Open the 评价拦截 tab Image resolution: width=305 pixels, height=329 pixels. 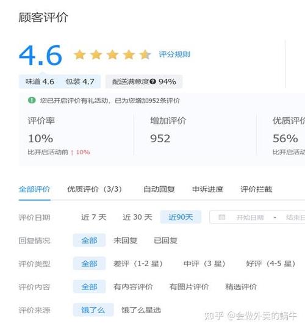pyautogui.click(x=256, y=189)
